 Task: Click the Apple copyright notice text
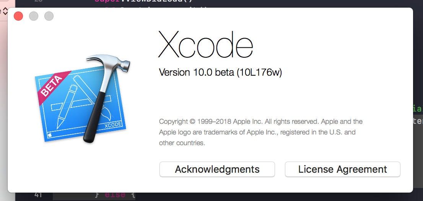[x=260, y=132]
